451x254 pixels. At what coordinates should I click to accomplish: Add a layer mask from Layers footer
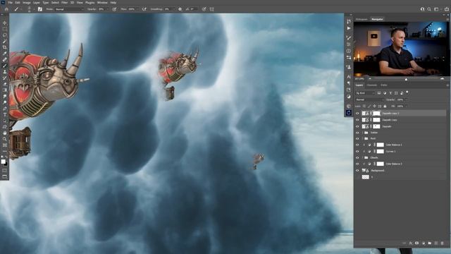click(x=416, y=243)
